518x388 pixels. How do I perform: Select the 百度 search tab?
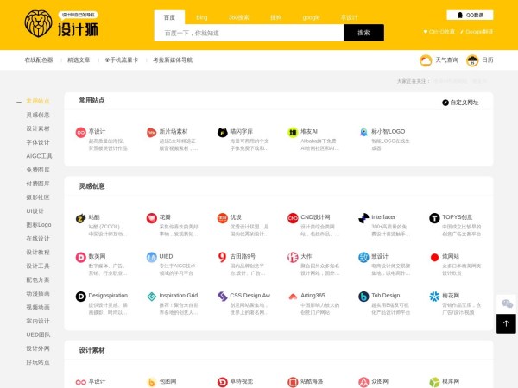tap(169, 17)
